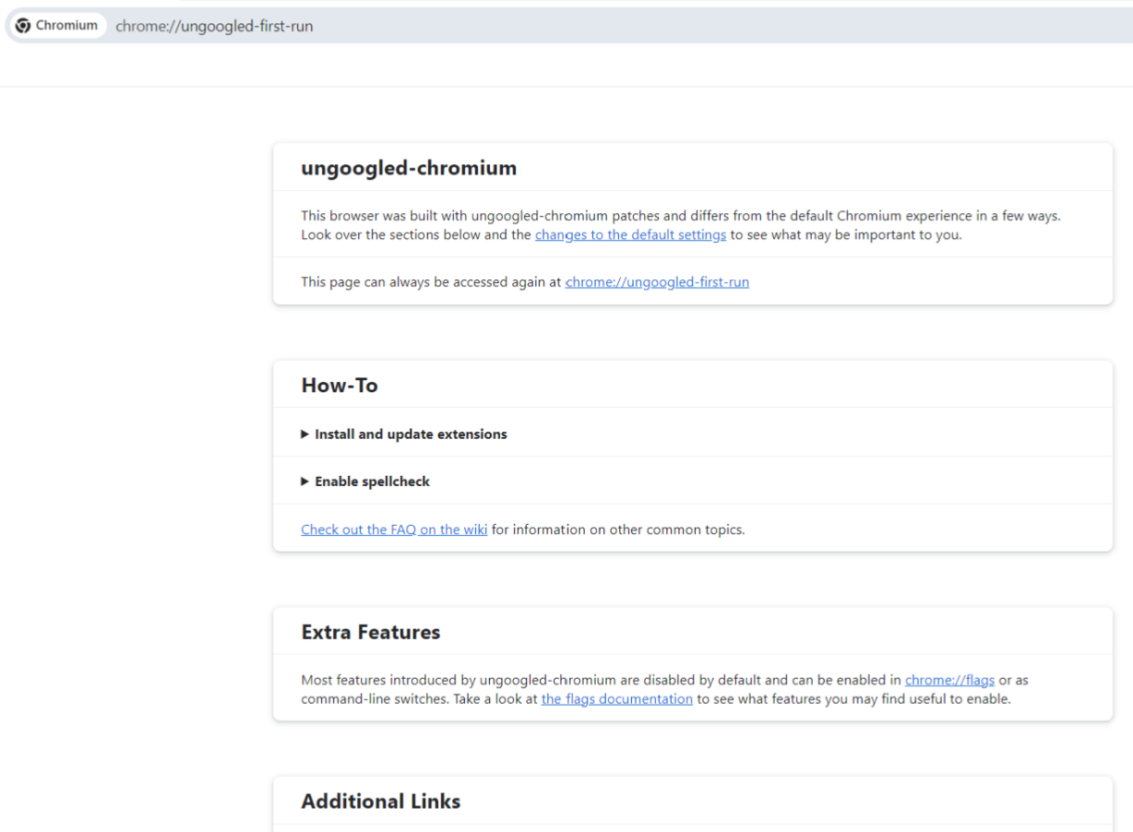The width and height of the screenshot is (1133, 832).
Task: Open the changes to the default settings link
Action: point(630,234)
